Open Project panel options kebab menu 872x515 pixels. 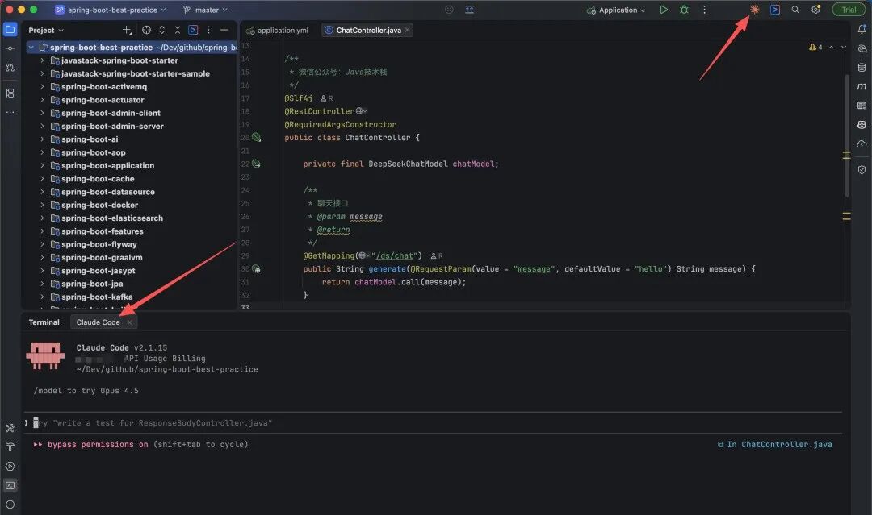click(x=208, y=30)
